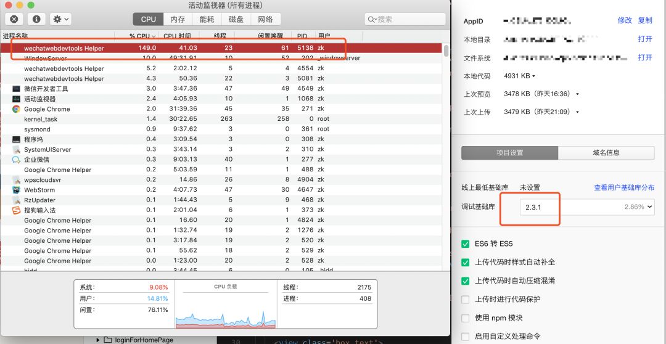
Task: Sort by the PID column header
Action: click(x=302, y=36)
